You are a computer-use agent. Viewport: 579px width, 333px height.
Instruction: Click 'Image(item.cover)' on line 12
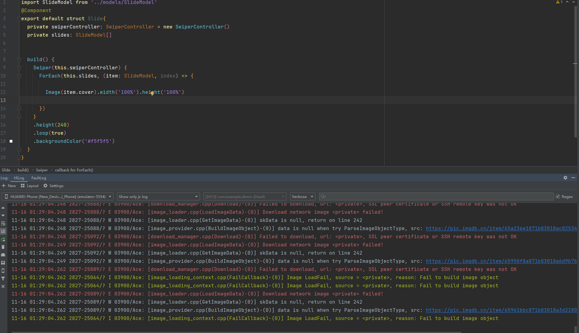pos(71,92)
